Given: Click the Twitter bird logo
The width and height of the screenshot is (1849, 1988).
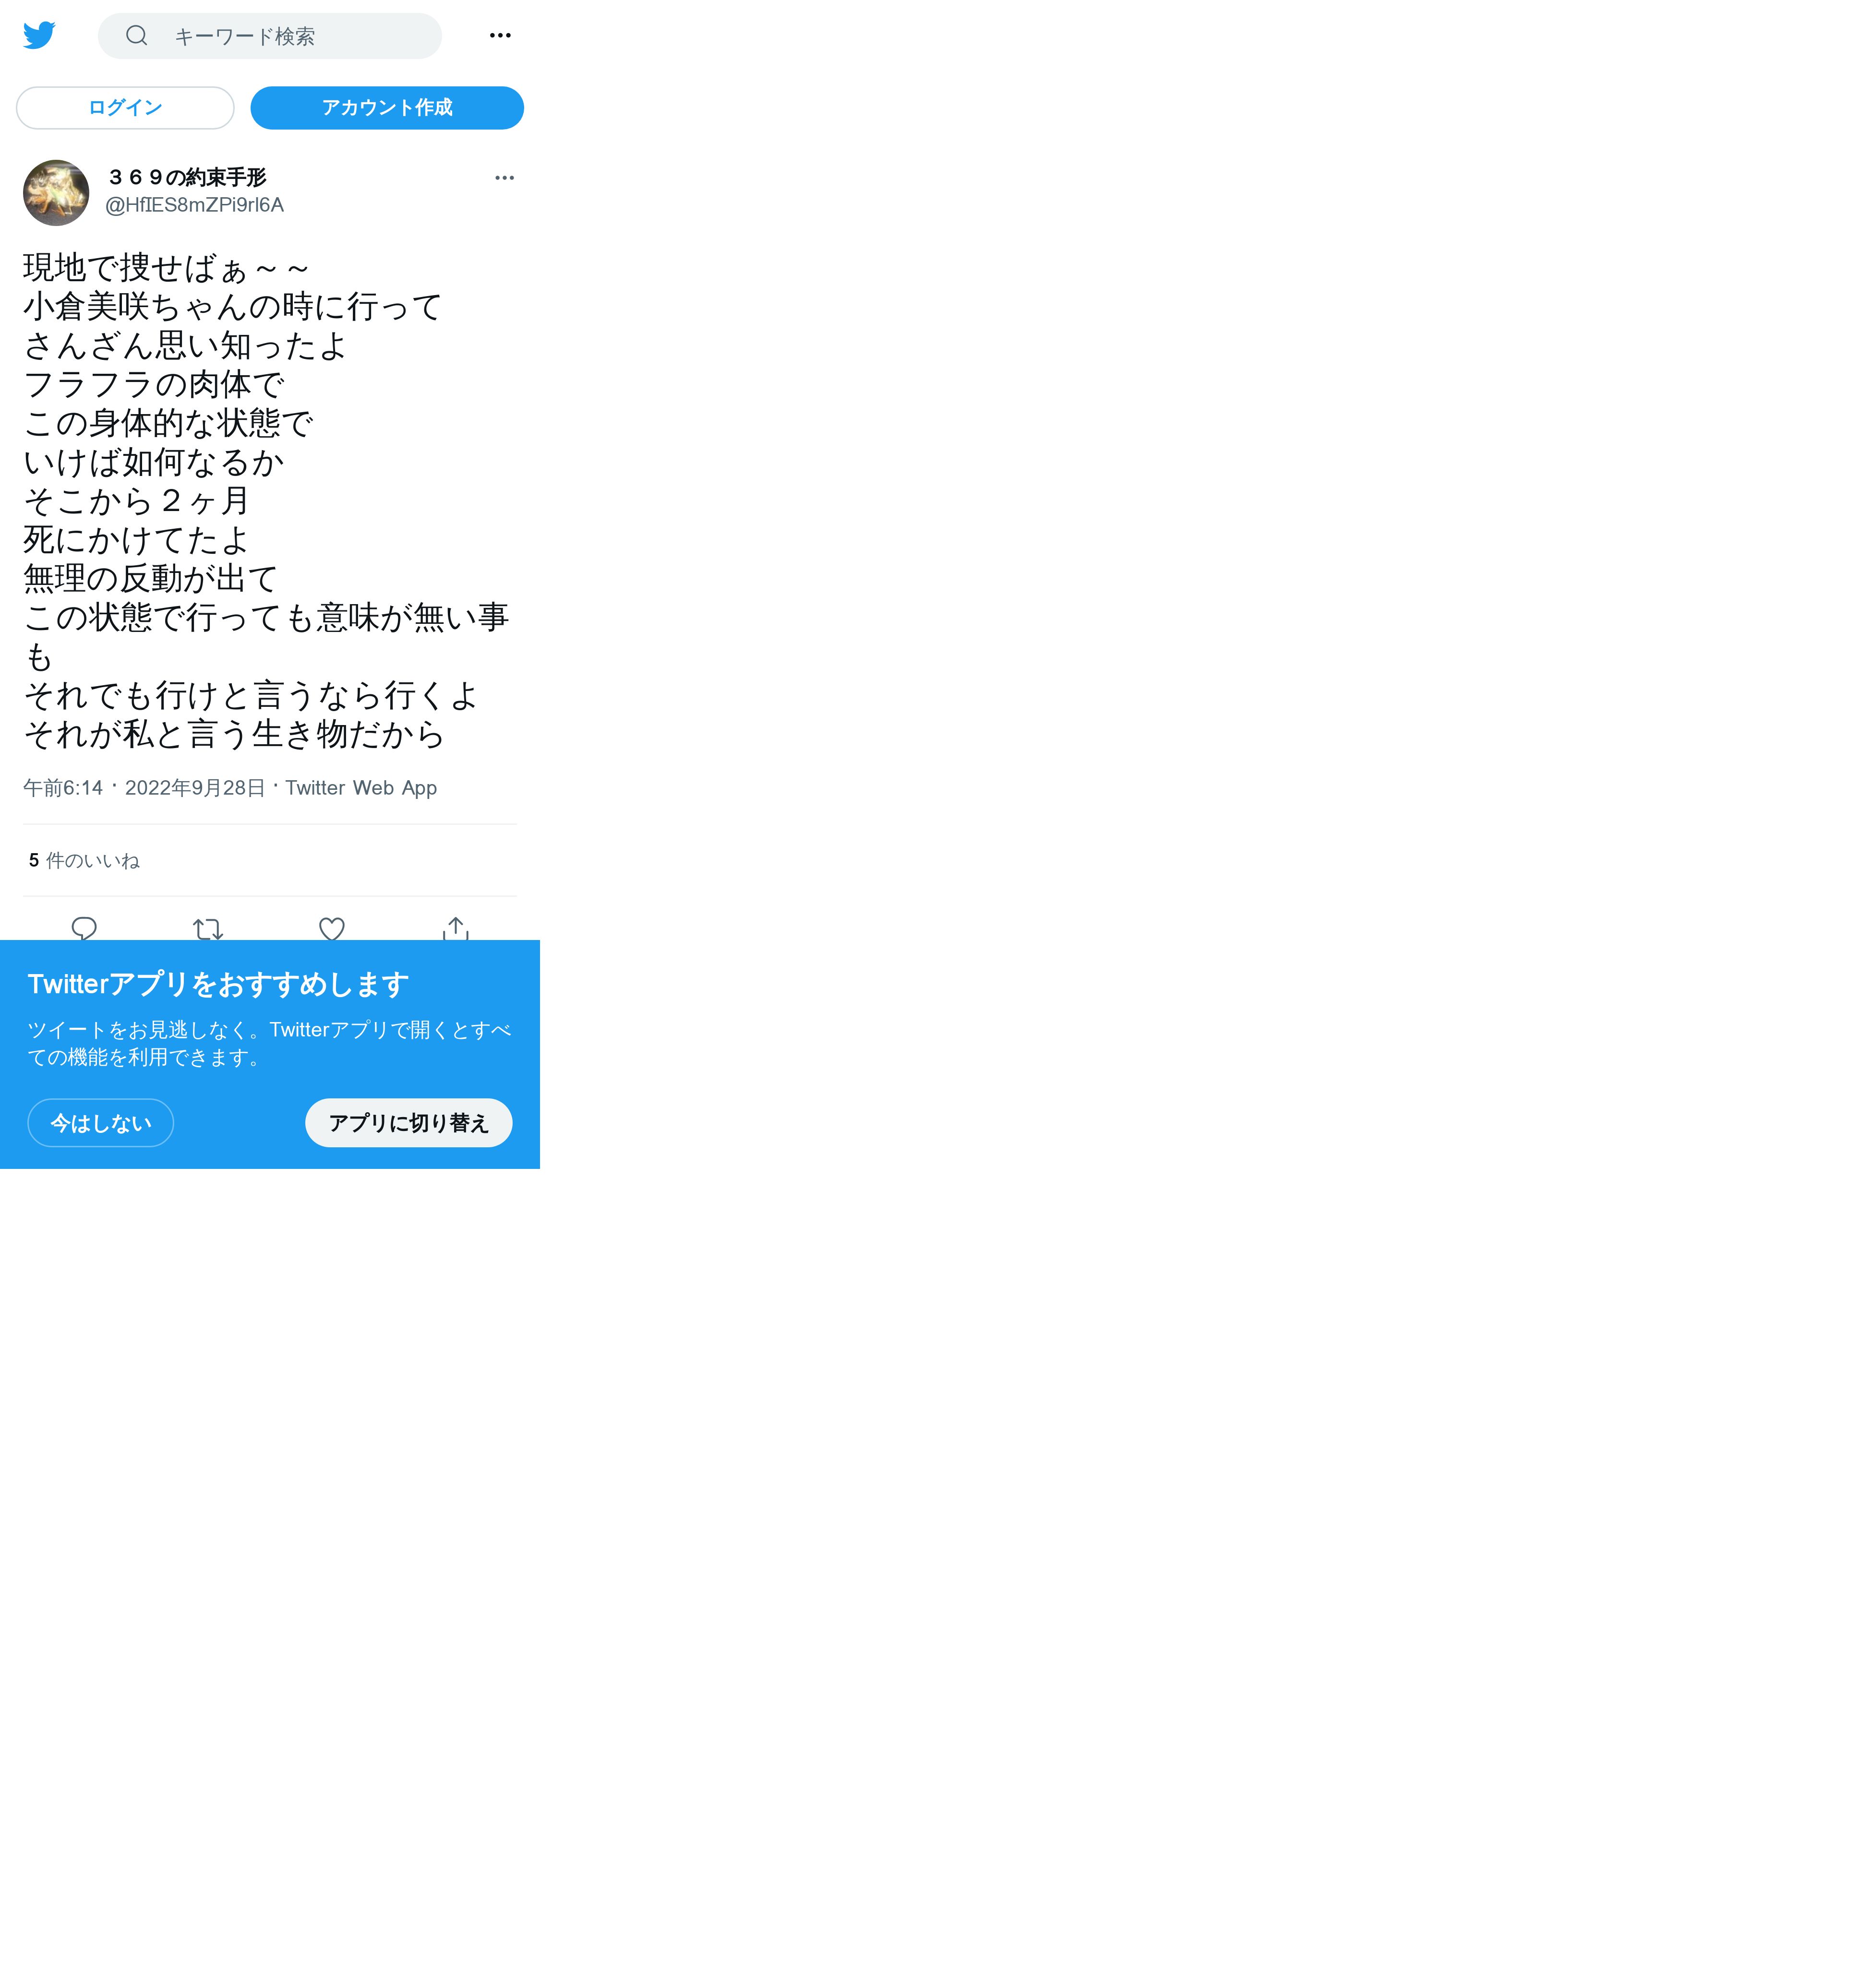Looking at the screenshot, I should click(x=39, y=35).
